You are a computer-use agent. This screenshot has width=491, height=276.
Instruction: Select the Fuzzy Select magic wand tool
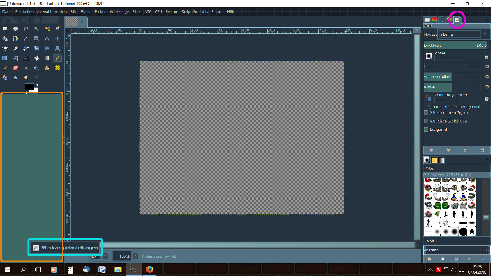coord(36,29)
